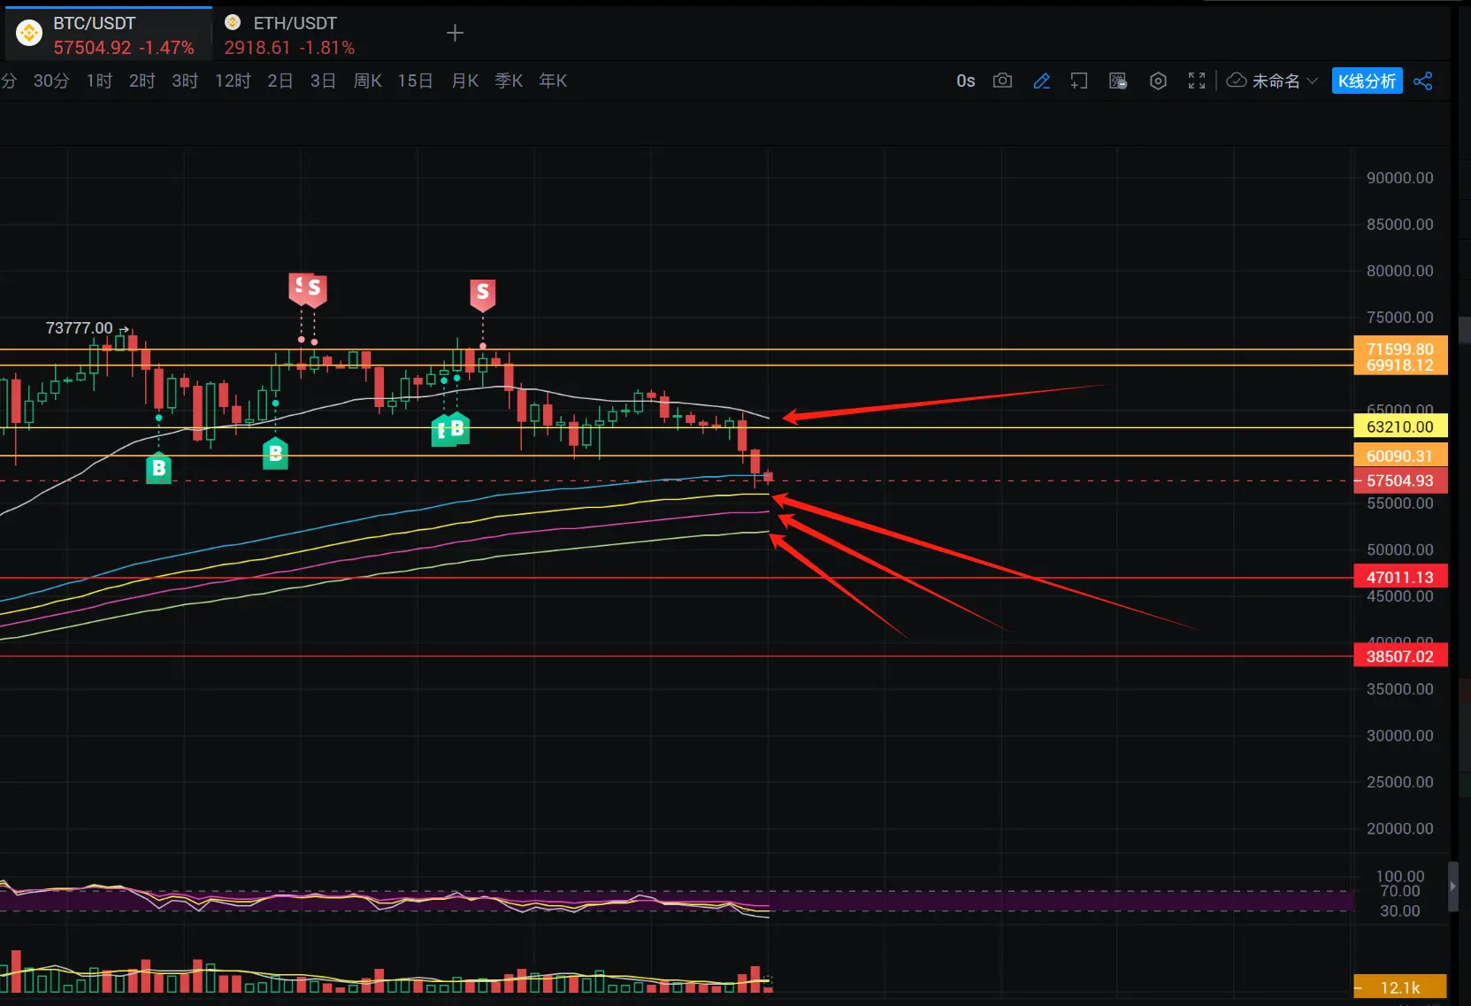Select the 60090.31 price level label

(1400, 456)
